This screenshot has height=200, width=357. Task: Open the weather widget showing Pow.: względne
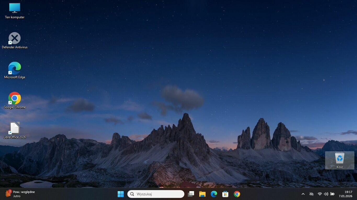[x=20, y=194]
